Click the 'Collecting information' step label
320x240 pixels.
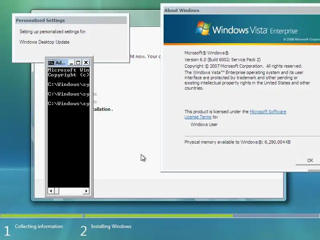coord(39,226)
